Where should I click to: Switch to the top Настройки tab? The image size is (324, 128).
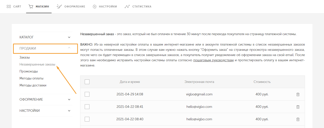click(x=105, y=6)
